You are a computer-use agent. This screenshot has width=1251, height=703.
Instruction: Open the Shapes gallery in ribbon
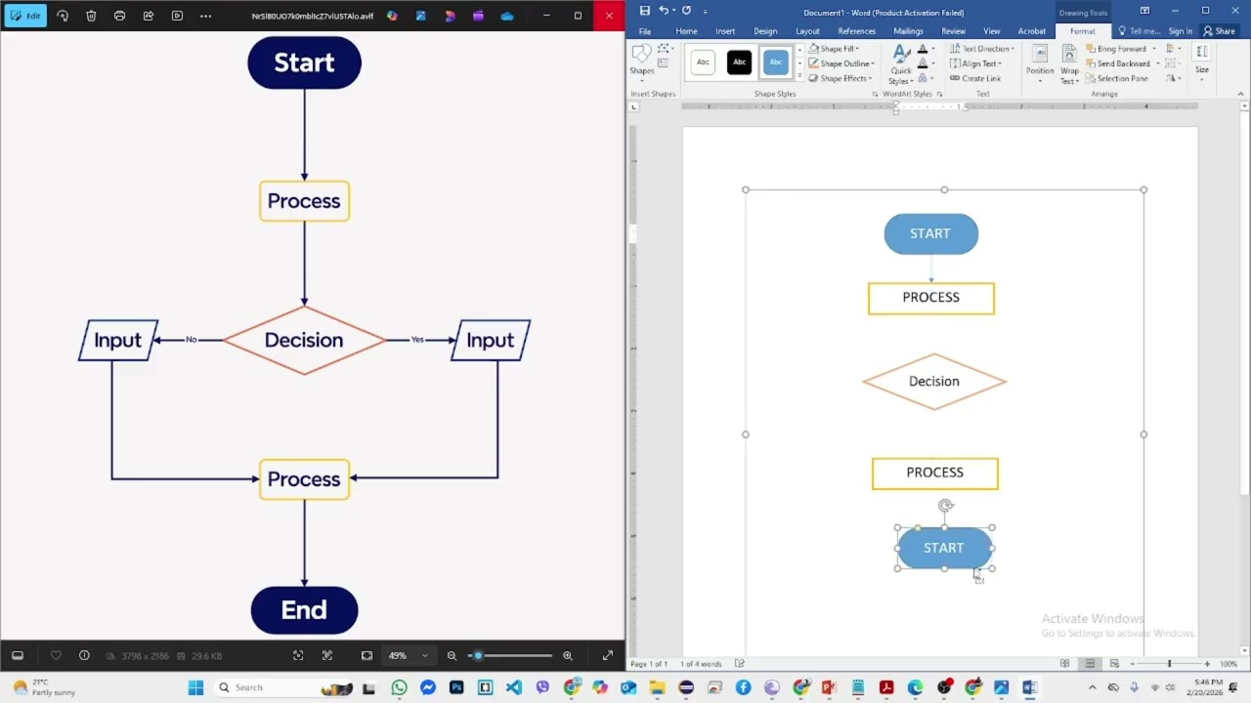(x=642, y=62)
